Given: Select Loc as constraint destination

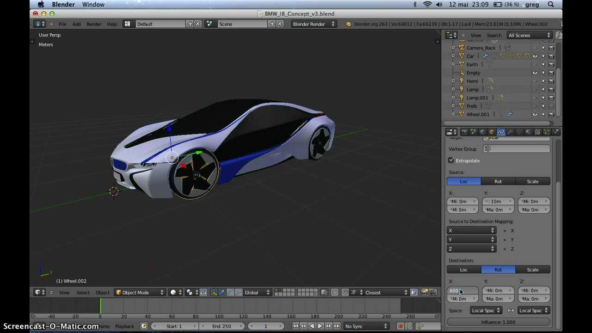Looking at the screenshot, I should pyautogui.click(x=464, y=270).
